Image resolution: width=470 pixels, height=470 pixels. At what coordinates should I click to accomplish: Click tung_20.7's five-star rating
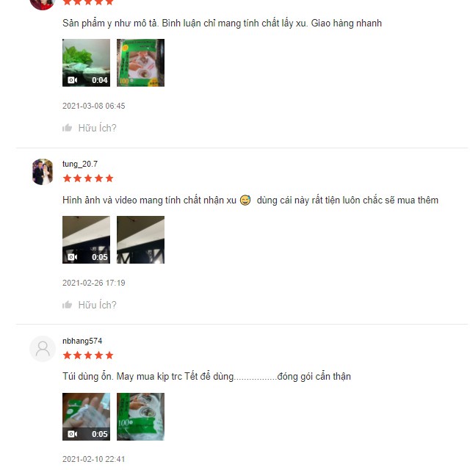(x=88, y=178)
